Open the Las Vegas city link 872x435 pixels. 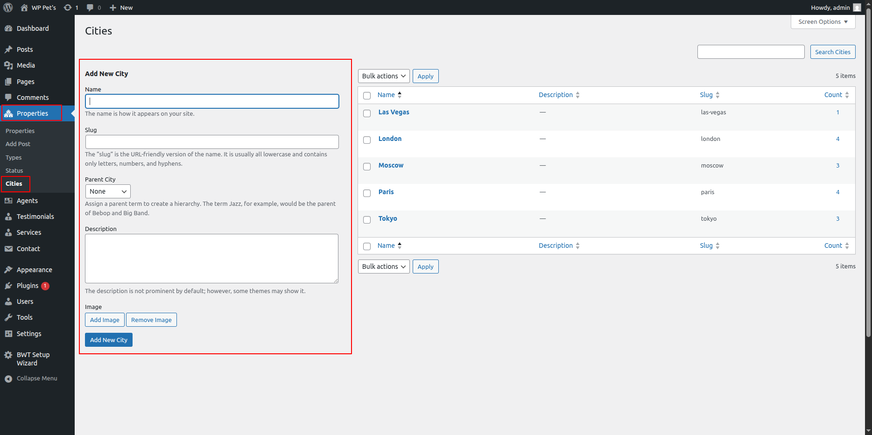394,112
